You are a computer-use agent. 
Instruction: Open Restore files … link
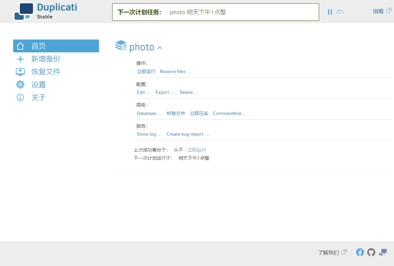tap(176, 72)
